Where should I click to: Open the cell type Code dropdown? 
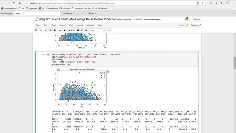[x=97, y=30]
